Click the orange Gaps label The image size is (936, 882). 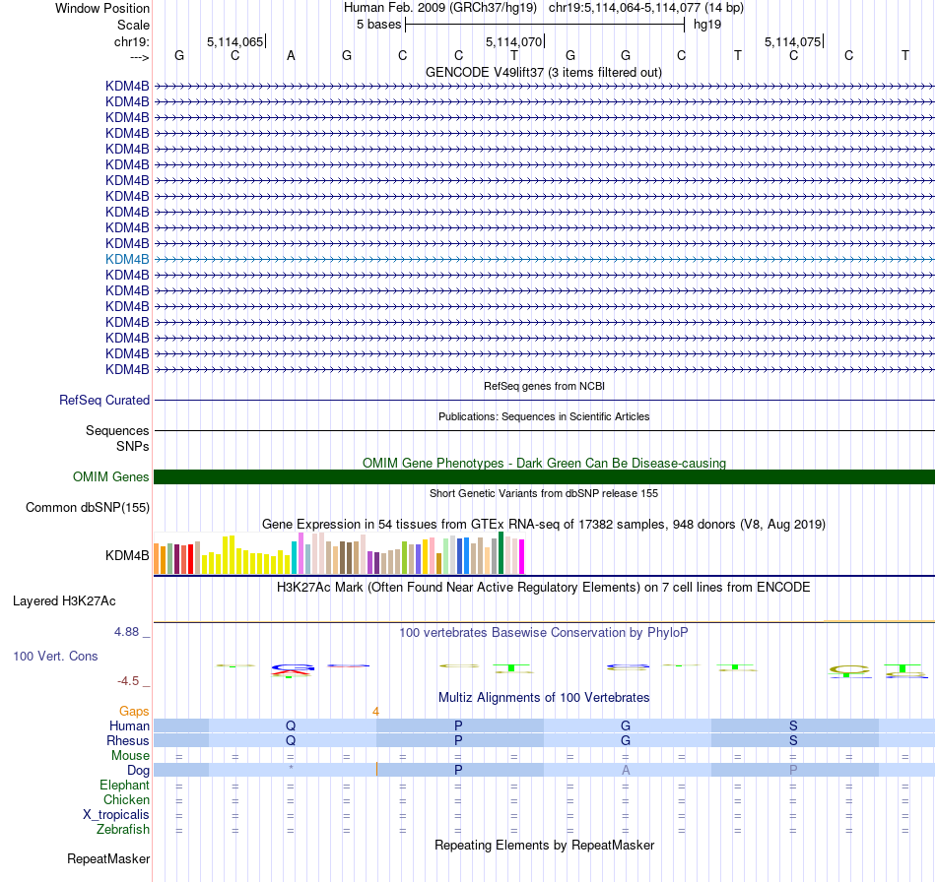pos(134,711)
